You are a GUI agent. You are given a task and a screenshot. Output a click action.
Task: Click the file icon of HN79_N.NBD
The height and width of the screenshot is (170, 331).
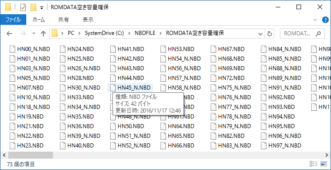point(213,126)
